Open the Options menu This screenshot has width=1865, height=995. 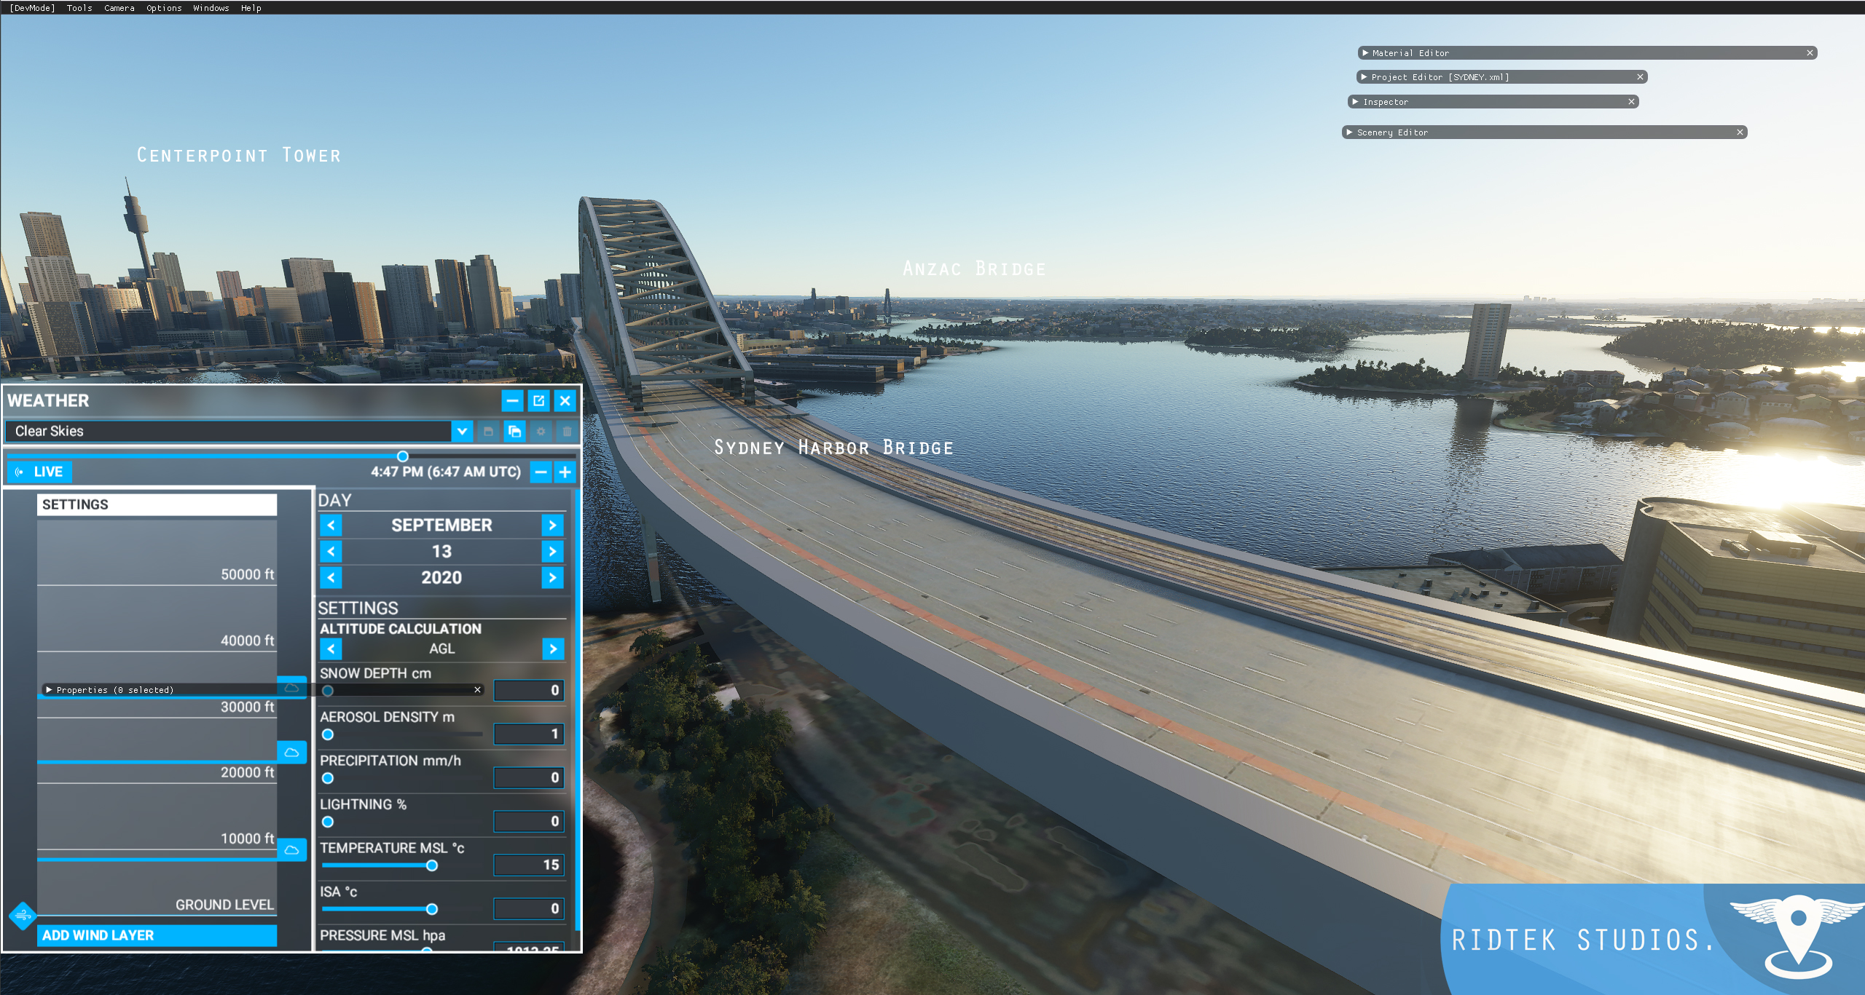[164, 8]
